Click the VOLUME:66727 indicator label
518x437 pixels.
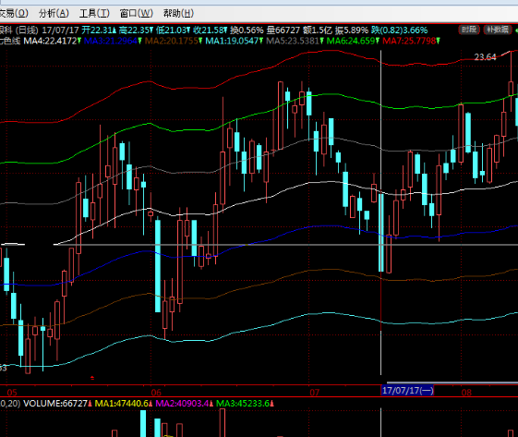pos(55,404)
